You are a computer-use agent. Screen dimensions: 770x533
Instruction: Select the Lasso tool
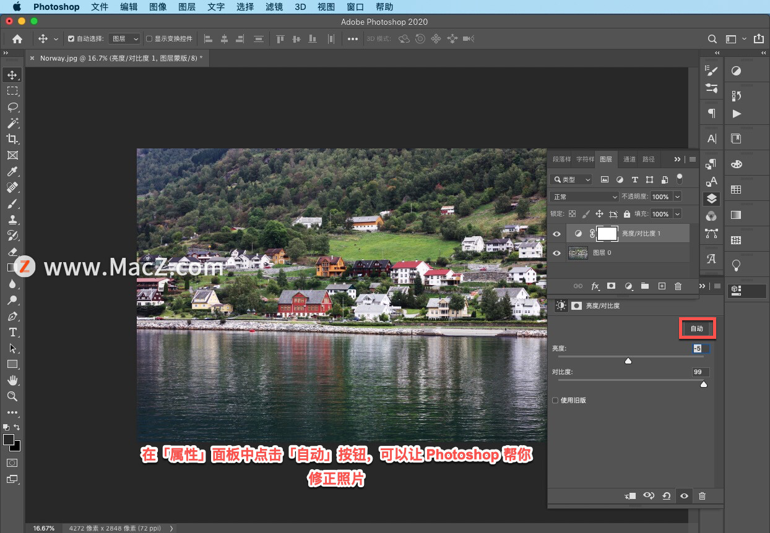(12, 107)
